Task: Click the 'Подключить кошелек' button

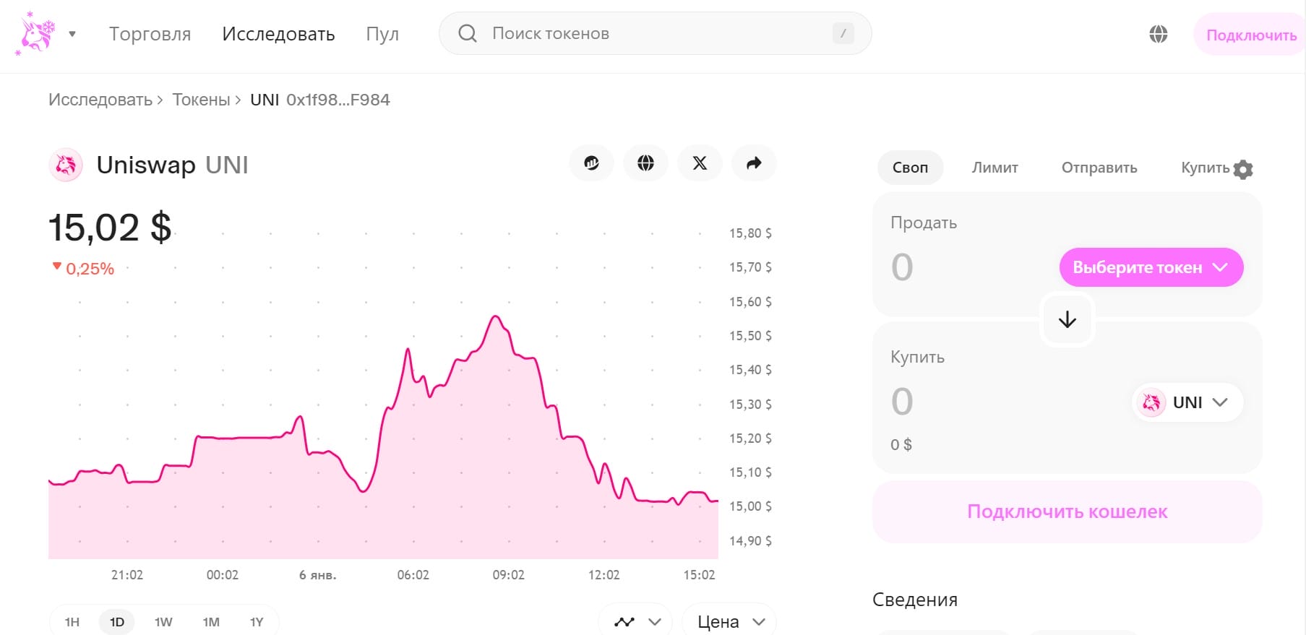Action: coord(1067,511)
